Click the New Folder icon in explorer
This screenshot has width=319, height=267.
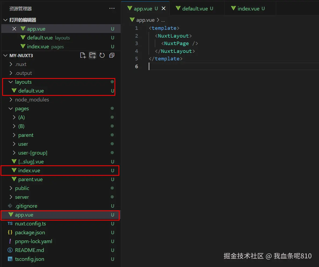(x=92, y=55)
